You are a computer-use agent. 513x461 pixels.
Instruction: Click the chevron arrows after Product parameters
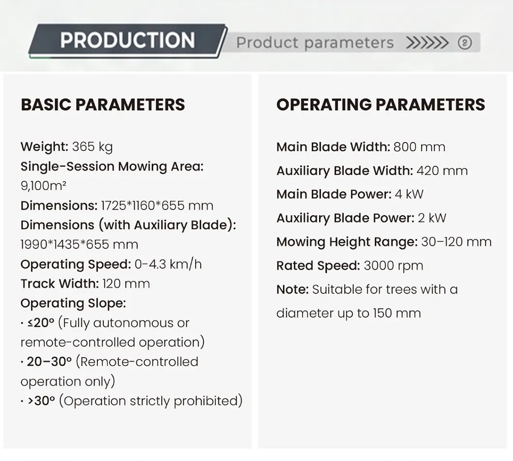(x=427, y=43)
